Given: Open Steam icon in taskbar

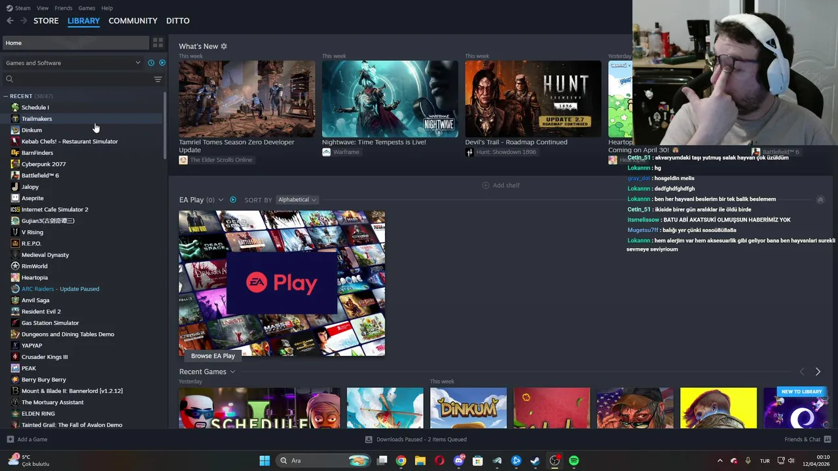Looking at the screenshot, I should (536, 461).
